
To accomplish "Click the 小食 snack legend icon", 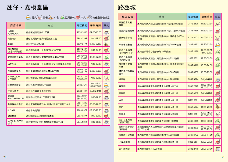I will point(51,18).
